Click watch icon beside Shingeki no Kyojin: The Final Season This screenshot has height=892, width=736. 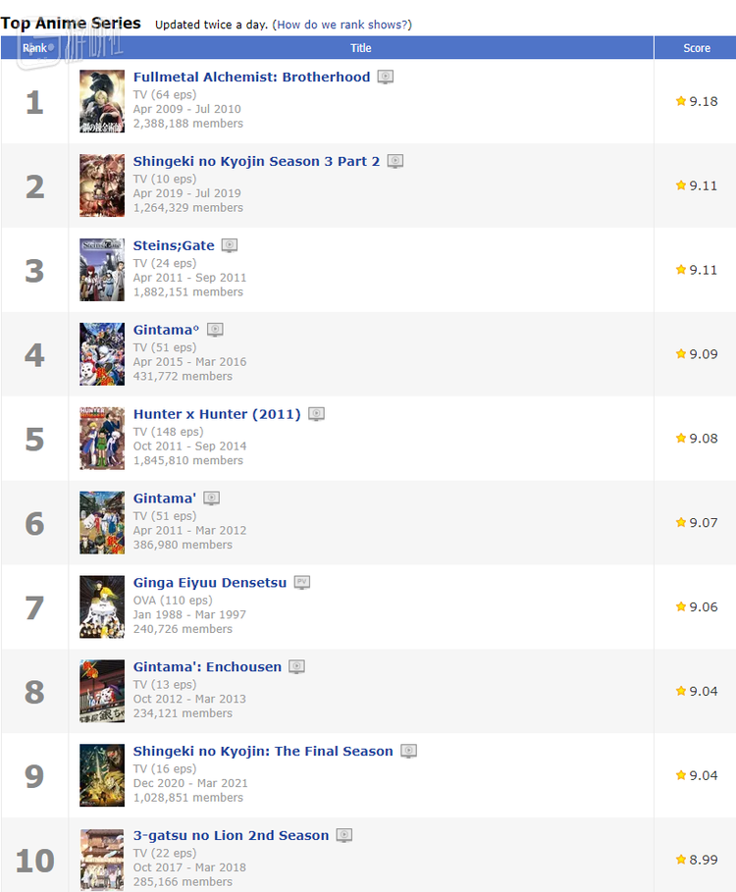coord(409,751)
